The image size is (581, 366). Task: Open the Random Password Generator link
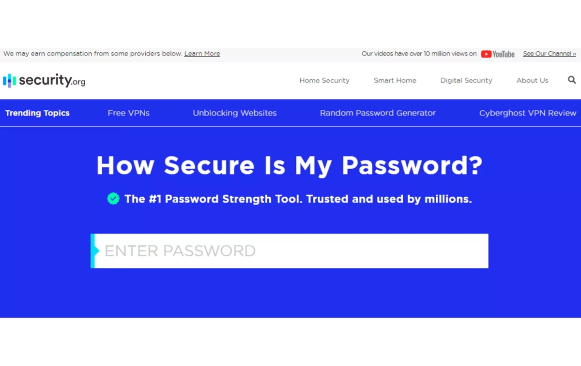coord(378,113)
